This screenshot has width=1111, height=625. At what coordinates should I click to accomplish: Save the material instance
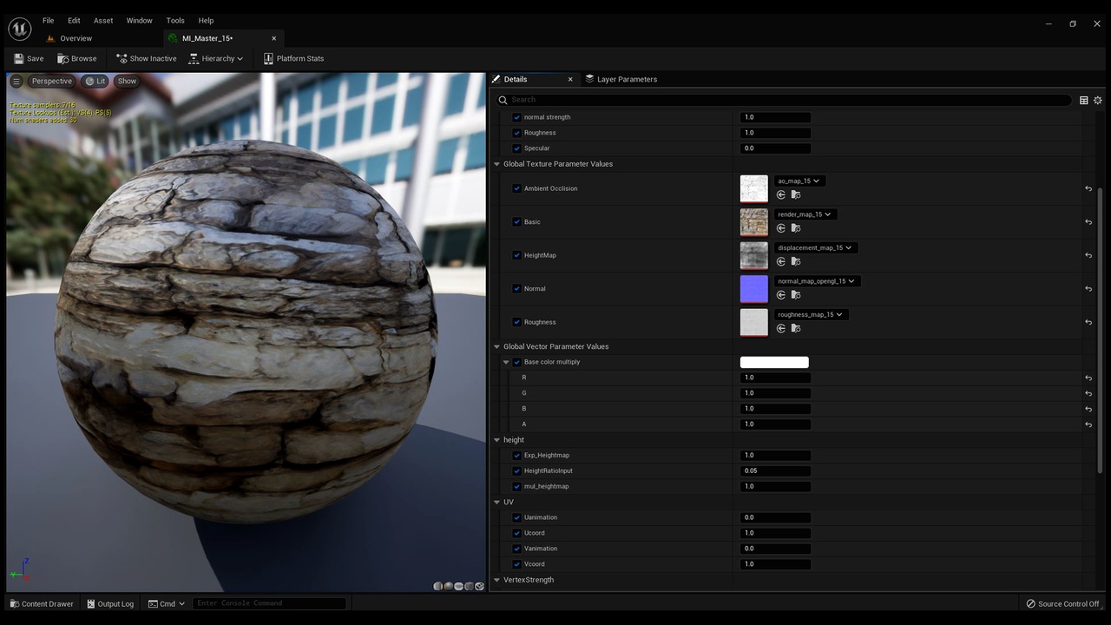click(29, 58)
